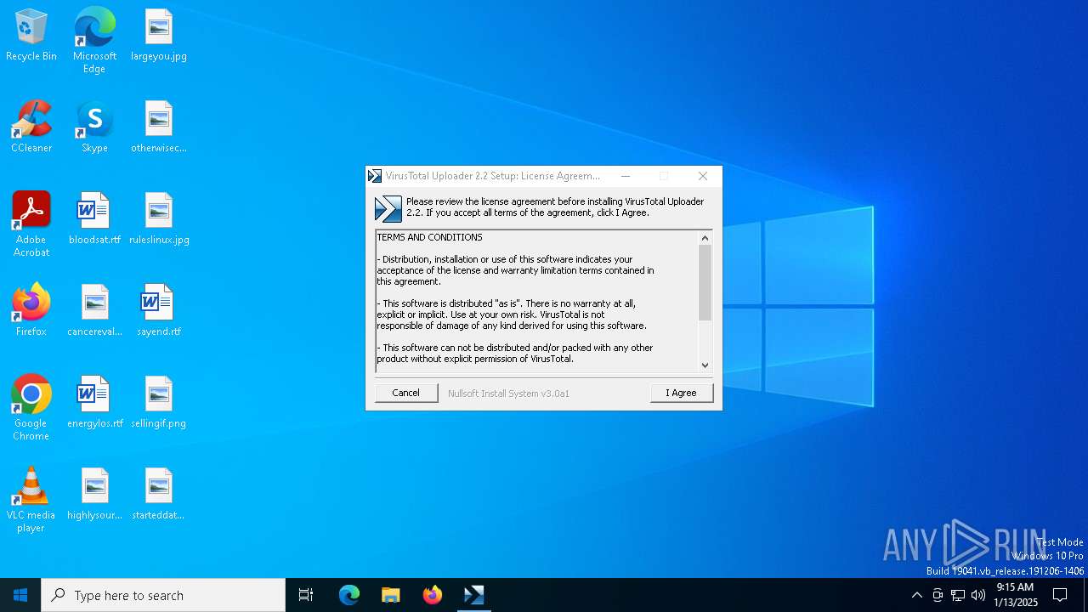This screenshot has width=1088, height=612.
Task: Open Skype desktop shortcut
Action: (x=94, y=127)
